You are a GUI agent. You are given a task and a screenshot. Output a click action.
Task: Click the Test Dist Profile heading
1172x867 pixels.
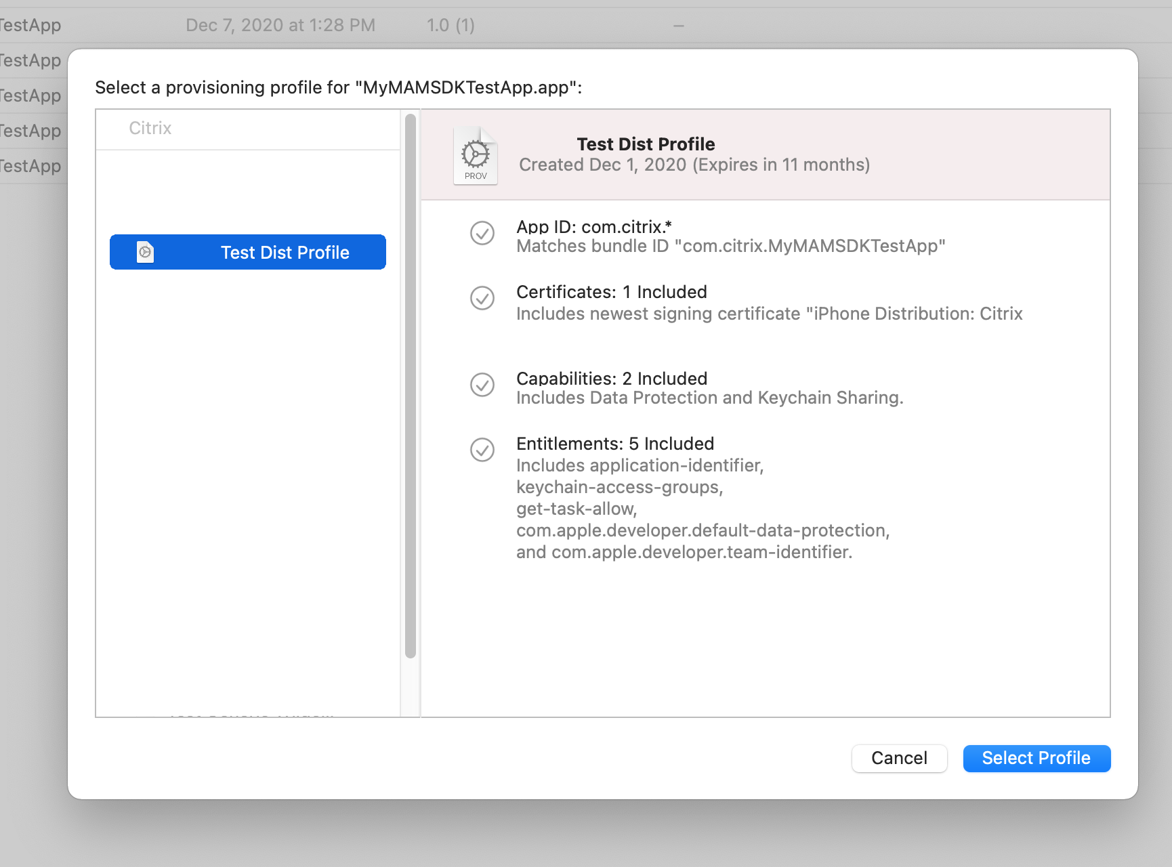coord(646,144)
